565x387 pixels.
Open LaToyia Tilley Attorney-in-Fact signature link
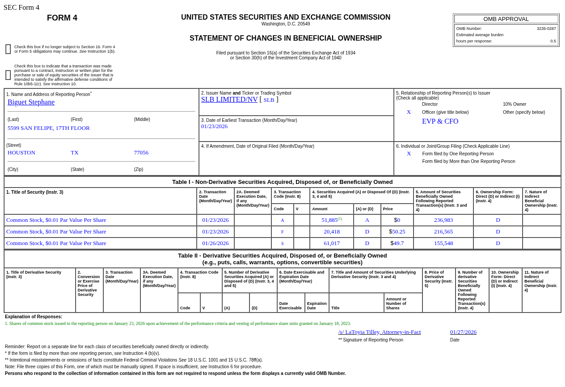379,332
